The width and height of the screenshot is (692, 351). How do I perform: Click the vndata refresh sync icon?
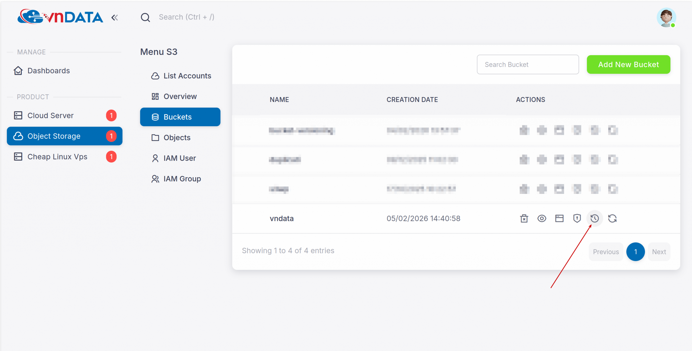tap(612, 218)
